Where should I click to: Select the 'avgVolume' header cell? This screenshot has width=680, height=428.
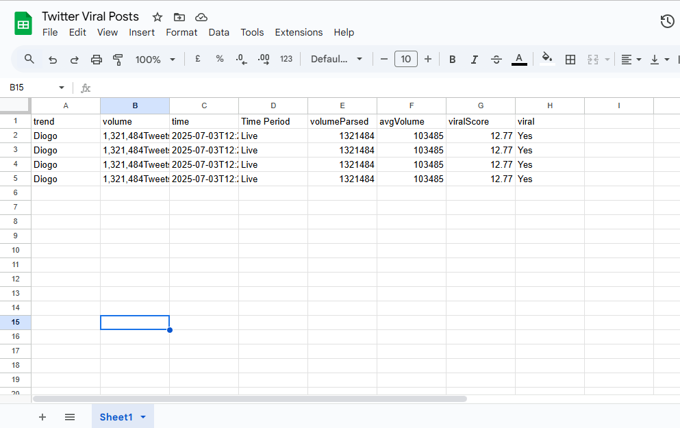coord(412,121)
